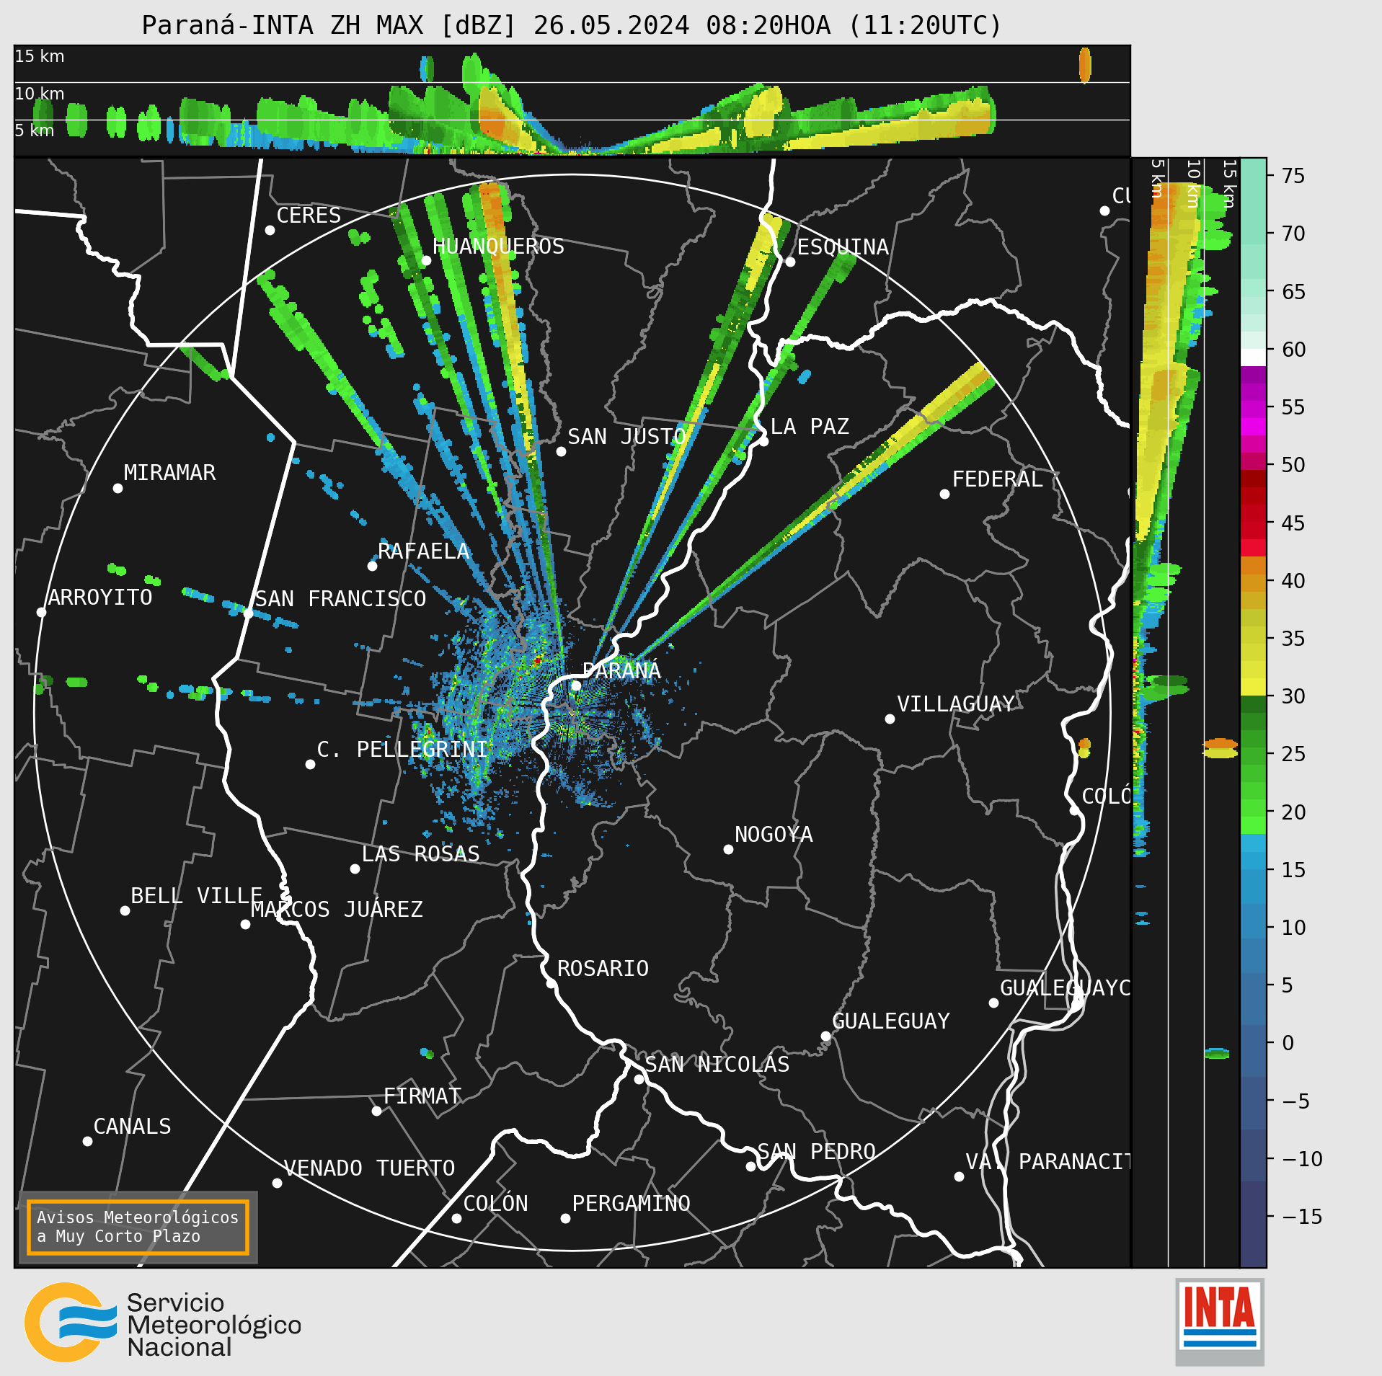Click the LAS ROSAS label

[420, 854]
